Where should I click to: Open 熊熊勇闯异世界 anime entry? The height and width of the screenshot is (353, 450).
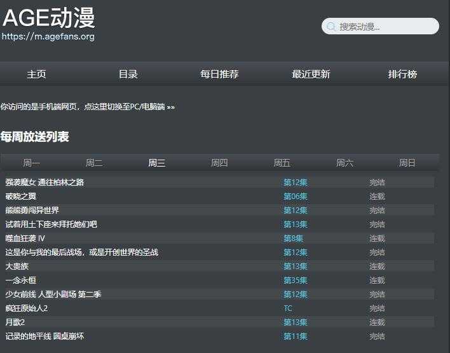[x=32, y=211]
